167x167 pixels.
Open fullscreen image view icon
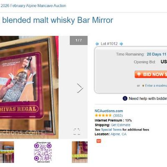[77, 132]
